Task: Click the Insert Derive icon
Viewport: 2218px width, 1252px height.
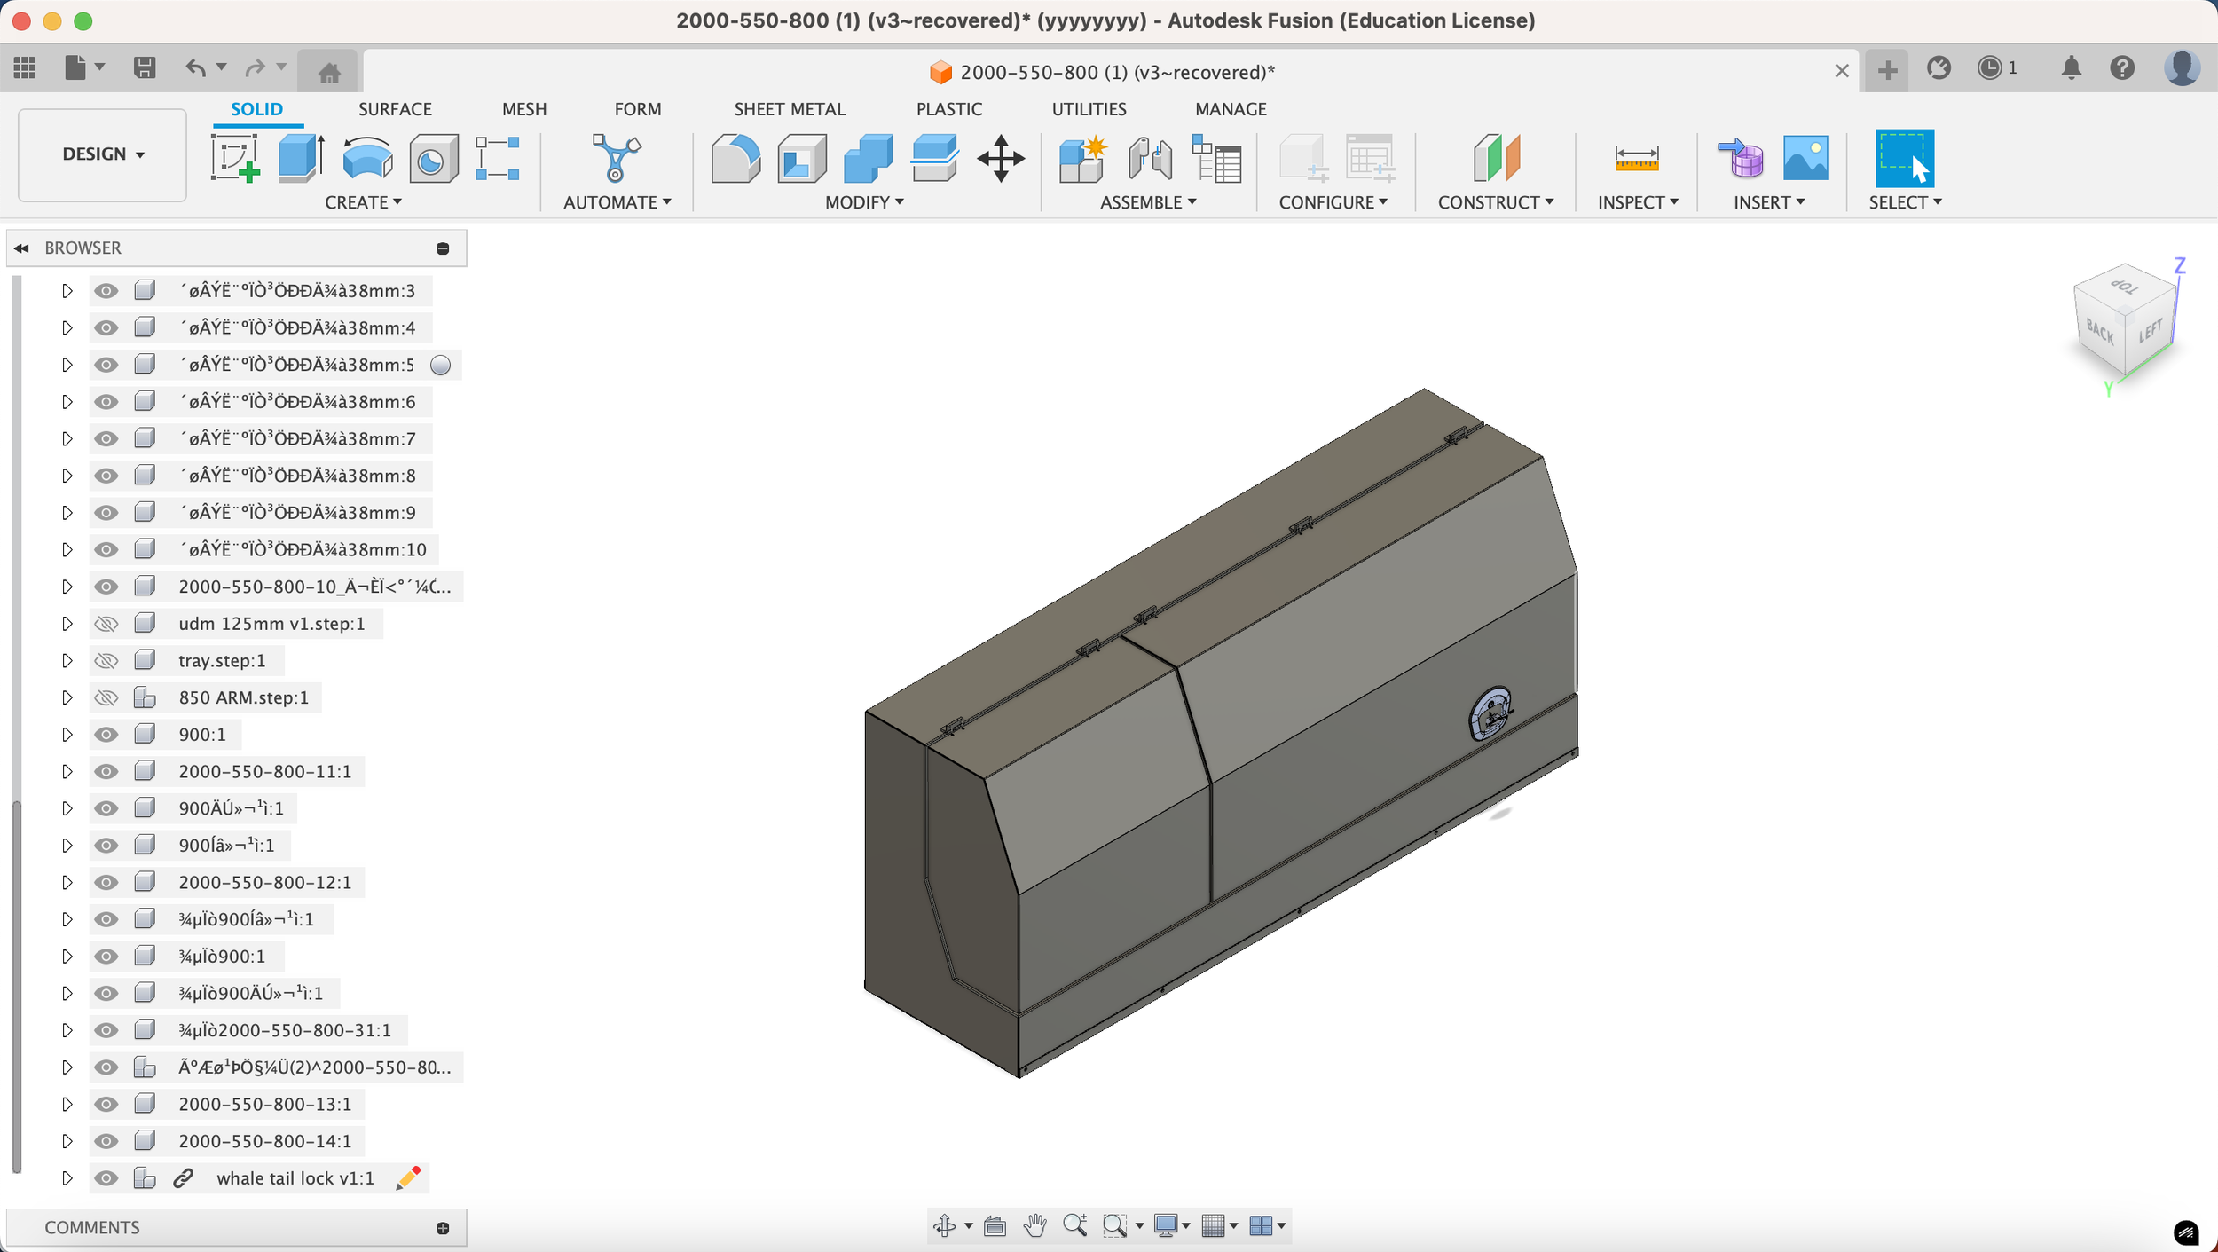Action: click(1740, 159)
